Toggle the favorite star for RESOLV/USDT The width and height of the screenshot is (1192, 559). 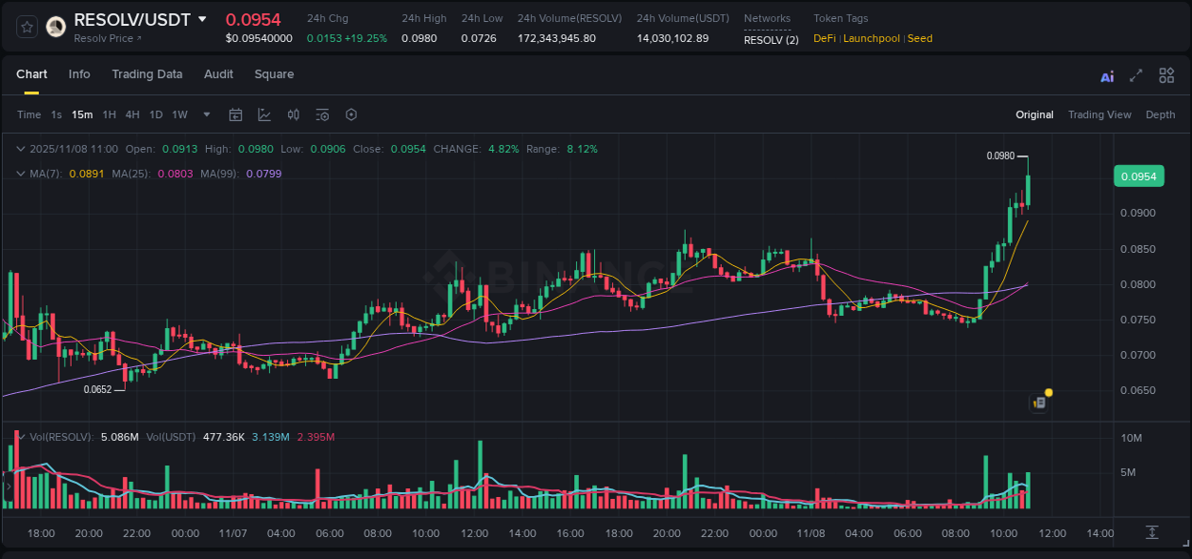click(27, 26)
